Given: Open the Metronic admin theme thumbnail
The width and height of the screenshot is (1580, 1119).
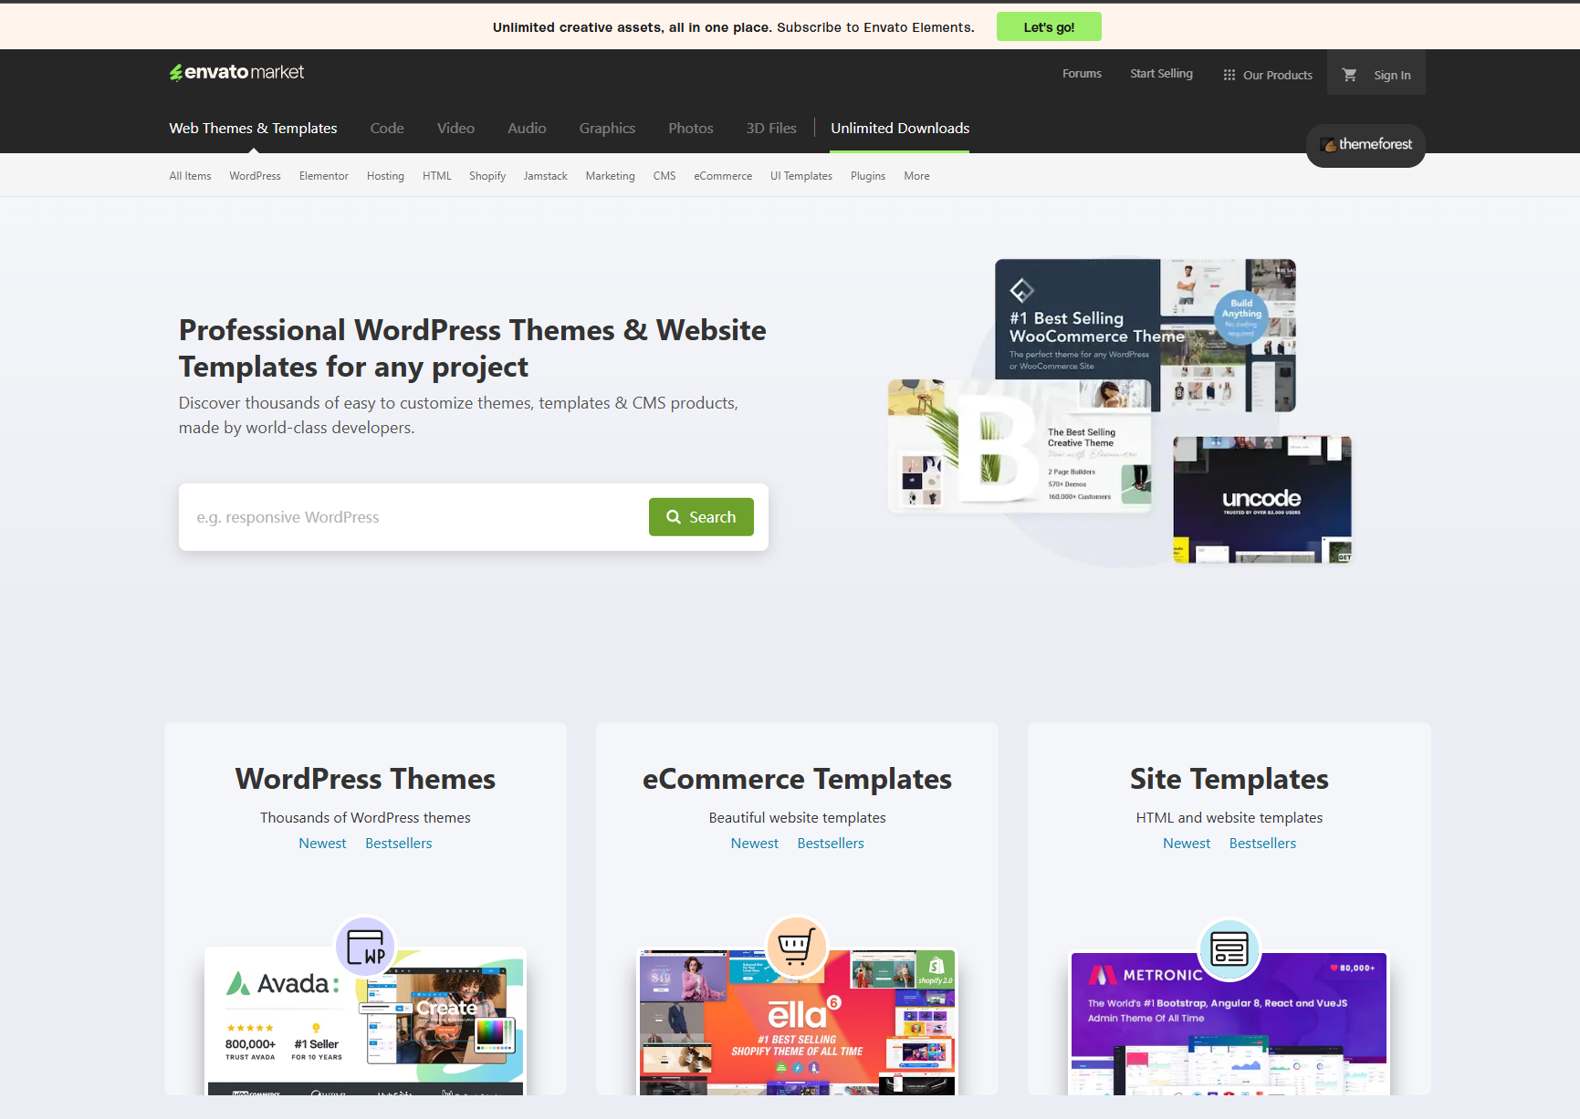Looking at the screenshot, I should (1229, 1023).
